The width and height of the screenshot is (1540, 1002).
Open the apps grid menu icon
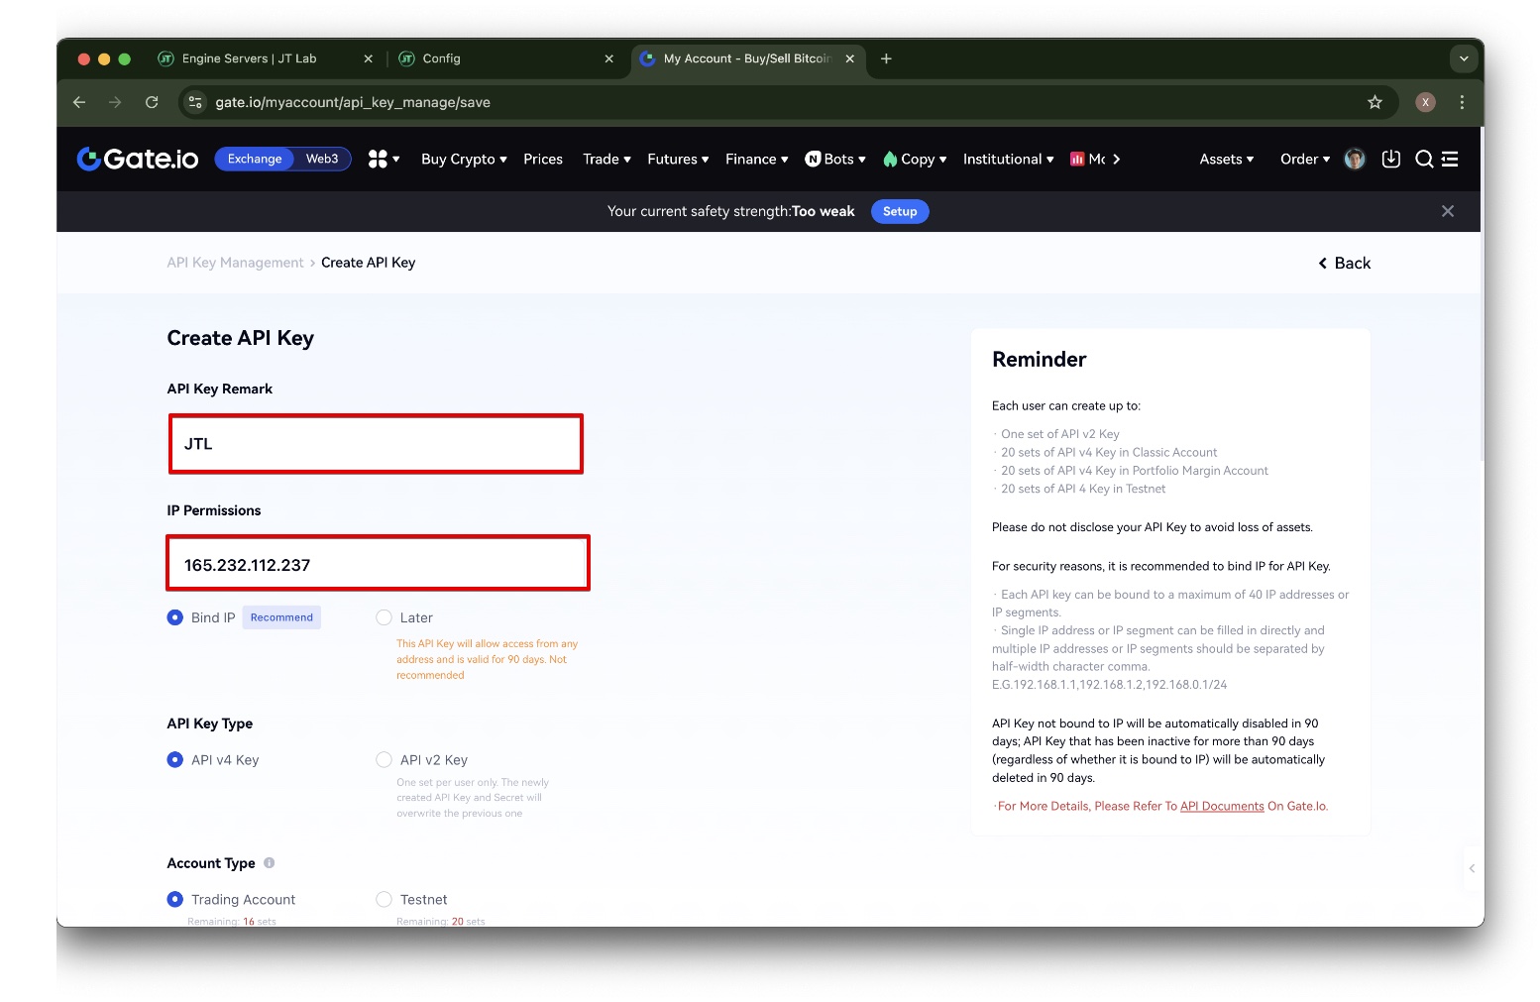[x=378, y=159]
